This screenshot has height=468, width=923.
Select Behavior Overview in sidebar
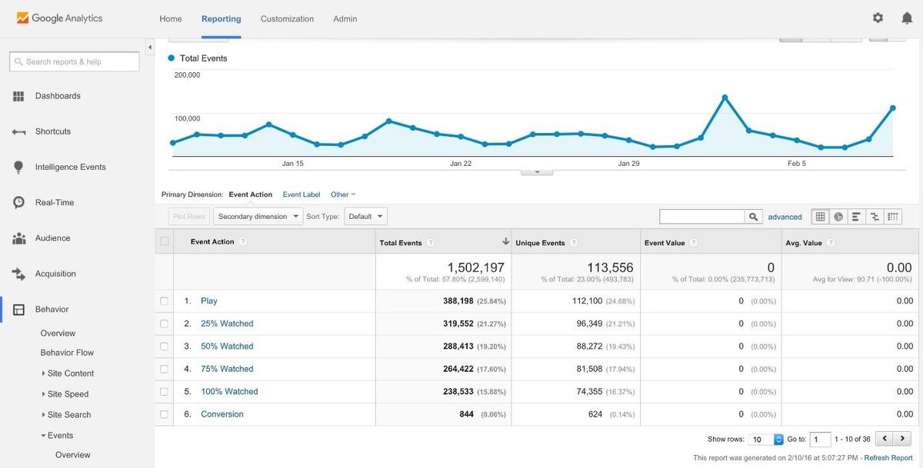[x=58, y=334]
